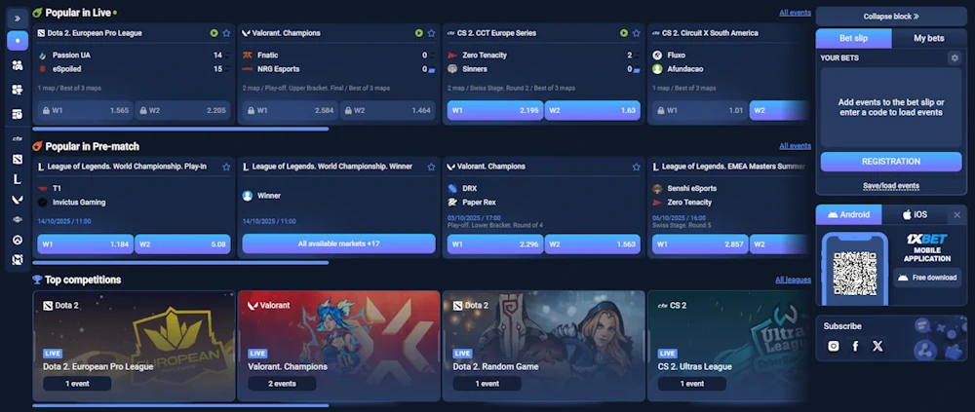Open Dota 2 Random Game competition card
Screen dimensions: 975x412
coord(543,346)
